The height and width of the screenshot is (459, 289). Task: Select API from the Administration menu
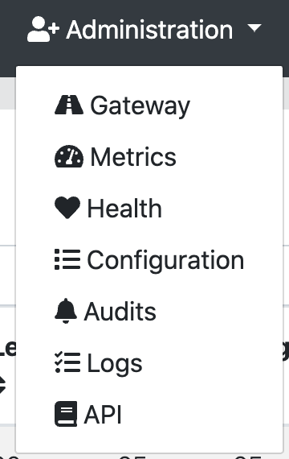click(x=149, y=414)
